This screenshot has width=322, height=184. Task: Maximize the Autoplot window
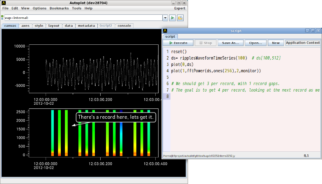point(179,3)
